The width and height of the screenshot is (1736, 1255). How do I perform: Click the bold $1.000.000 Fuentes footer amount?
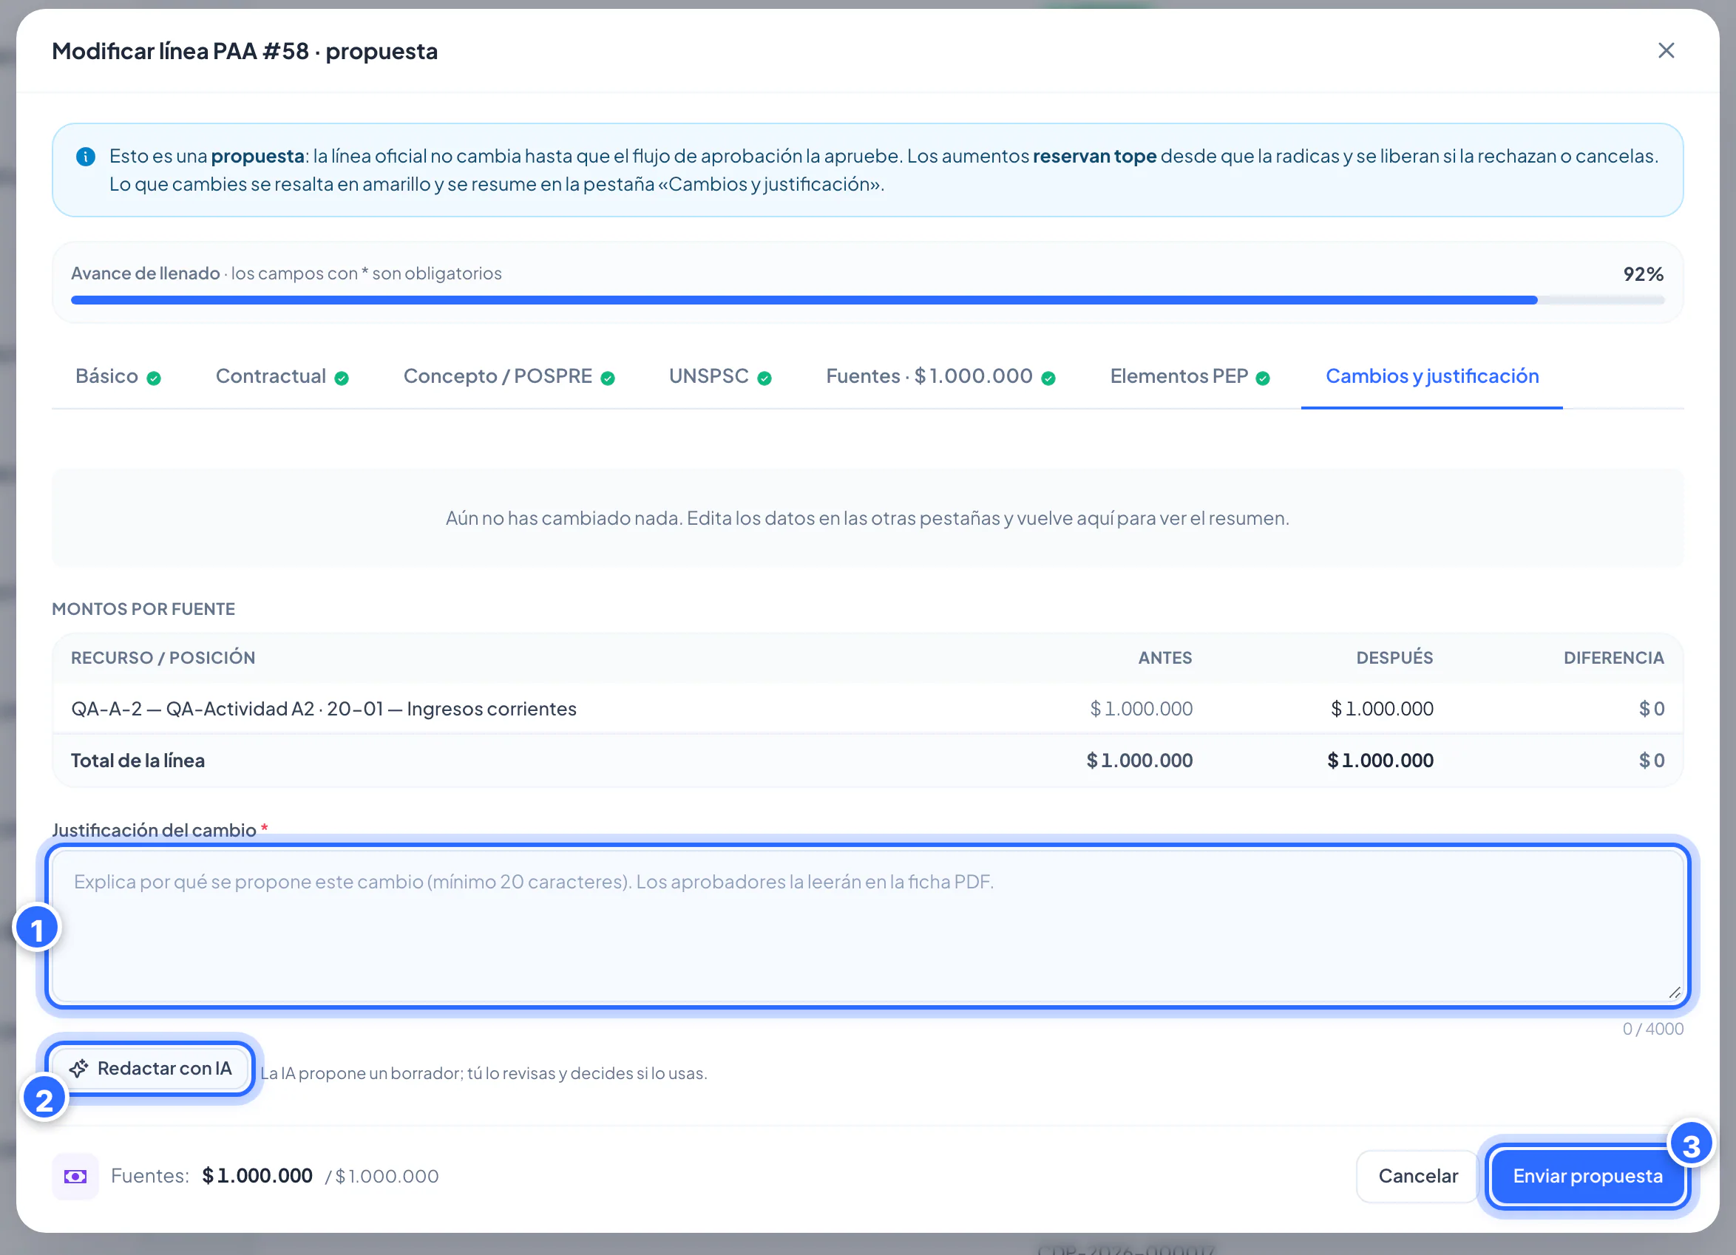[257, 1176]
